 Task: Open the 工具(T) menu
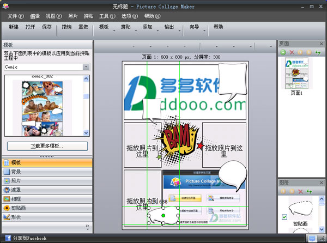pos(107,16)
